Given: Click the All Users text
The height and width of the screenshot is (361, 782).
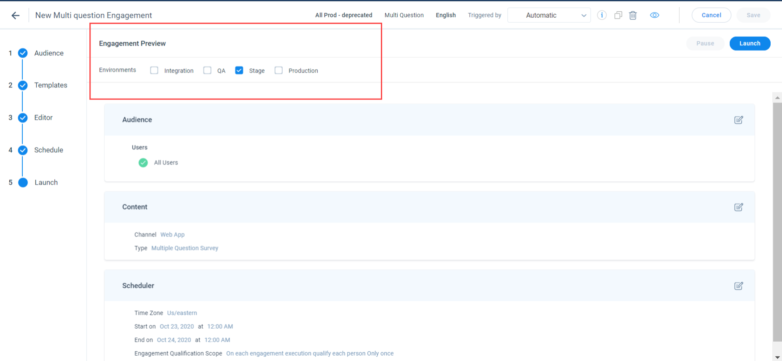Looking at the screenshot, I should [166, 162].
